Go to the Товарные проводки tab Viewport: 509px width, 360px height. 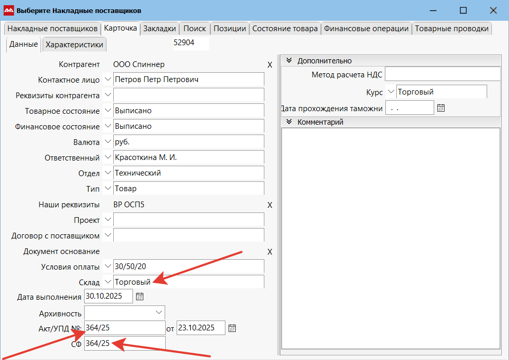tap(452, 29)
